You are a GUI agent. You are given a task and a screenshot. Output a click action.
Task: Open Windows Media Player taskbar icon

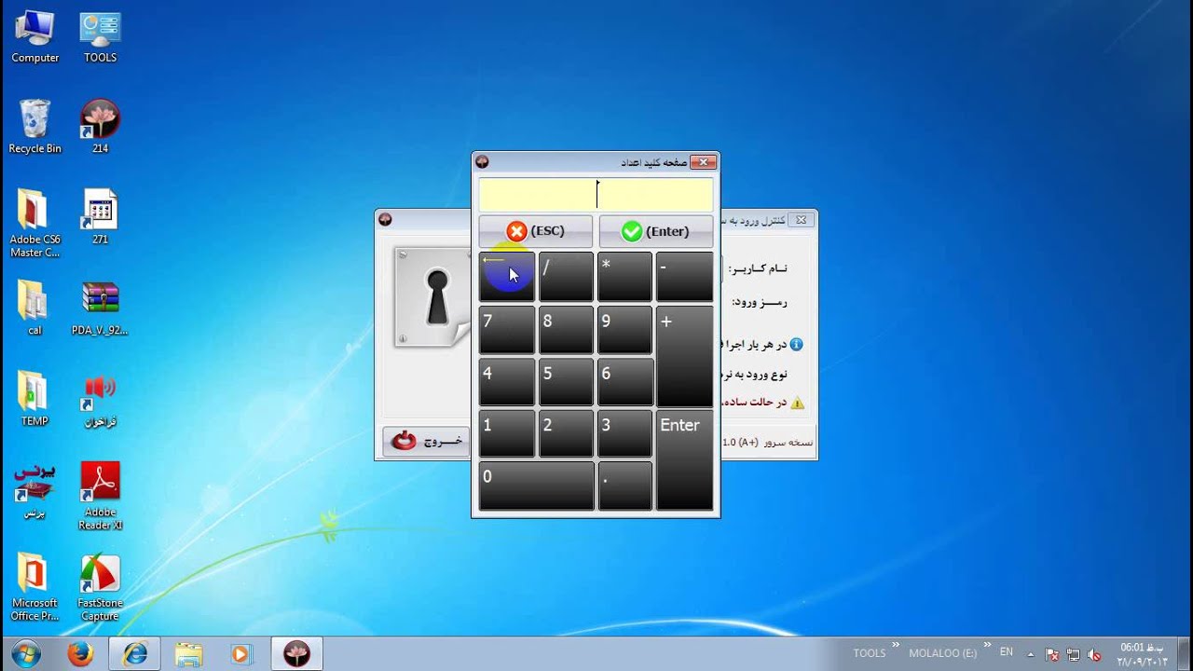pyautogui.click(x=241, y=653)
